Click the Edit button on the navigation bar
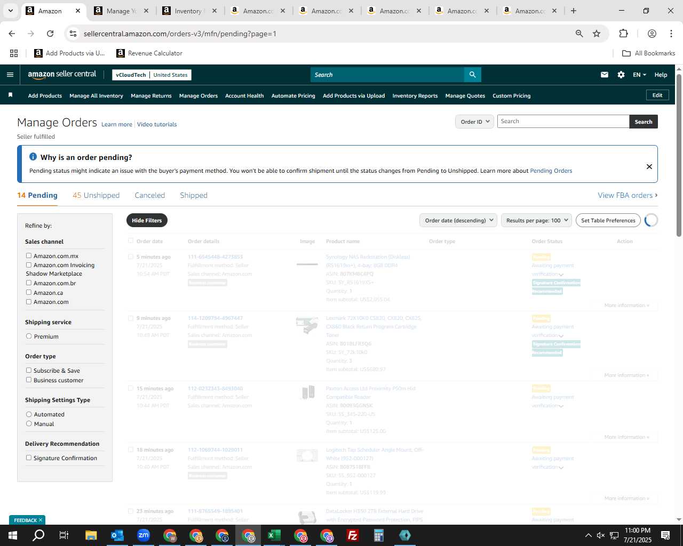The width and height of the screenshot is (683, 546). point(657,95)
